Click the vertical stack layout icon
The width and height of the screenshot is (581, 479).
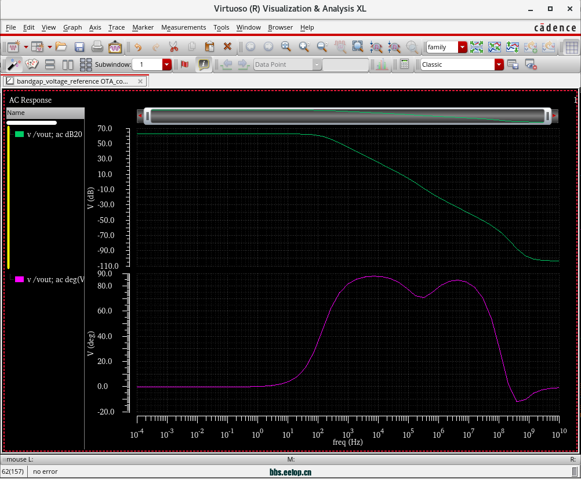(x=50, y=64)
